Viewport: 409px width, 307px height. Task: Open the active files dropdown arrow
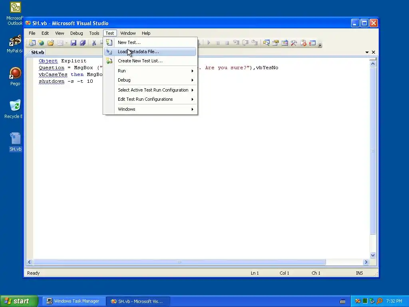click(x=367, y=52)
